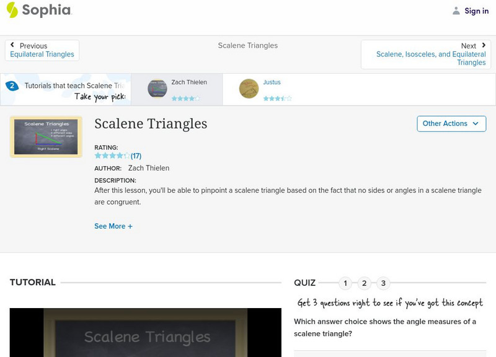This screenshot has height=357, width=496.
Task: Click the chevron beside Other Actions
Action: point(476,123)
